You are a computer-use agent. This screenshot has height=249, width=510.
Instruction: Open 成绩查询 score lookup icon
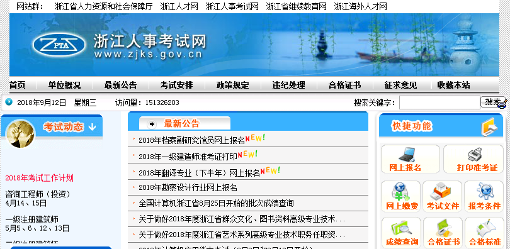(401, 228)
